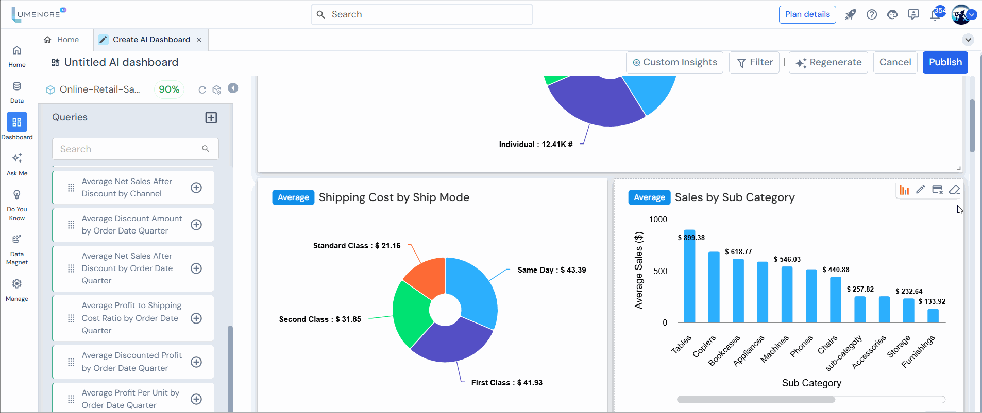
Task: Click the notifications bell icon
Action: click(935, 15)
